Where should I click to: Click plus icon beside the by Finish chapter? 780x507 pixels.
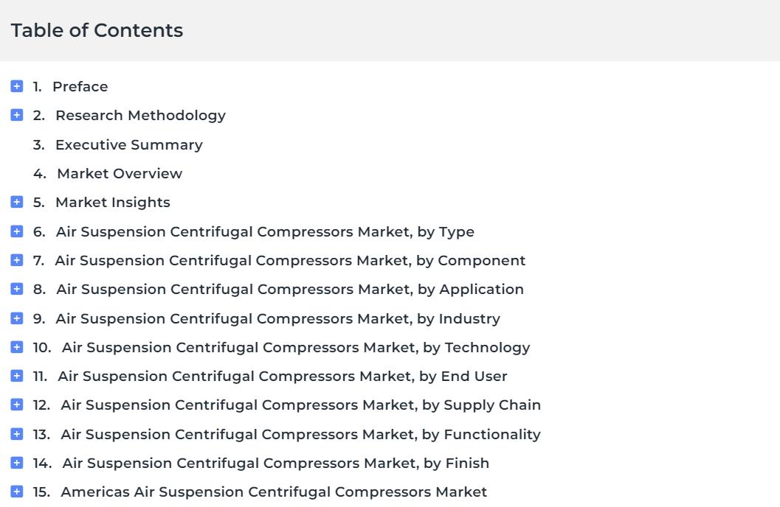click(x=17, y=463)
